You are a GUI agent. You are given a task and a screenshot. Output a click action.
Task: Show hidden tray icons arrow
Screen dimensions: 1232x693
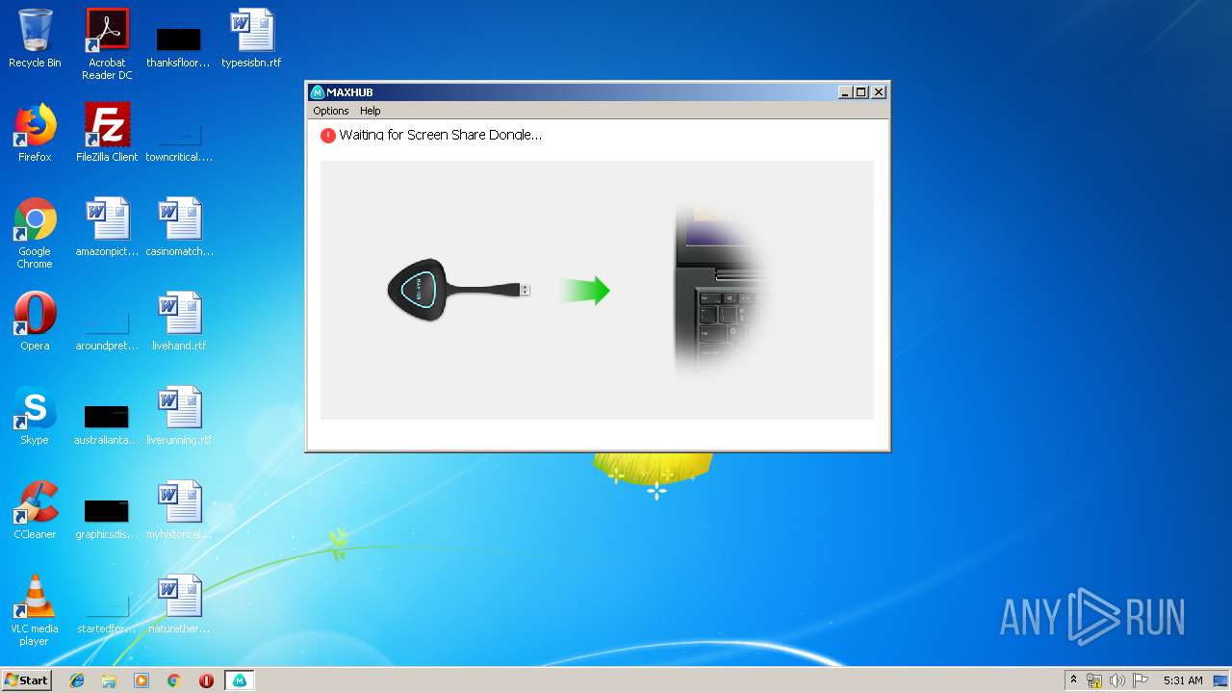click(1073, 680)
